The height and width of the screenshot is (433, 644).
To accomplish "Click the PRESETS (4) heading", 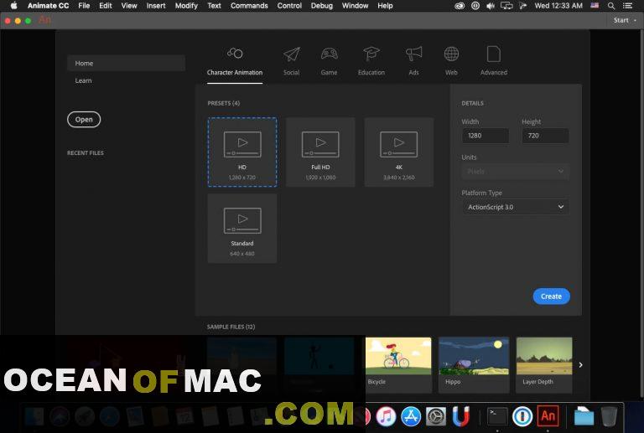I will [x=223, y=103].
